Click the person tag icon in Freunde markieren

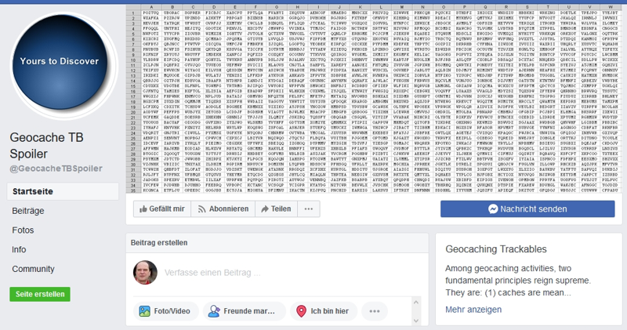click(214, 311)
